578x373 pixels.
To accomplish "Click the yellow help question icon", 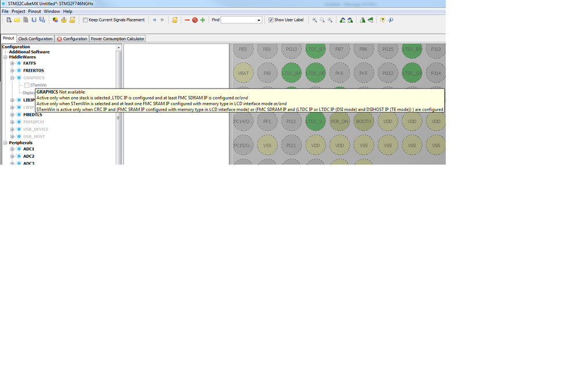I will tap(383, 20).
